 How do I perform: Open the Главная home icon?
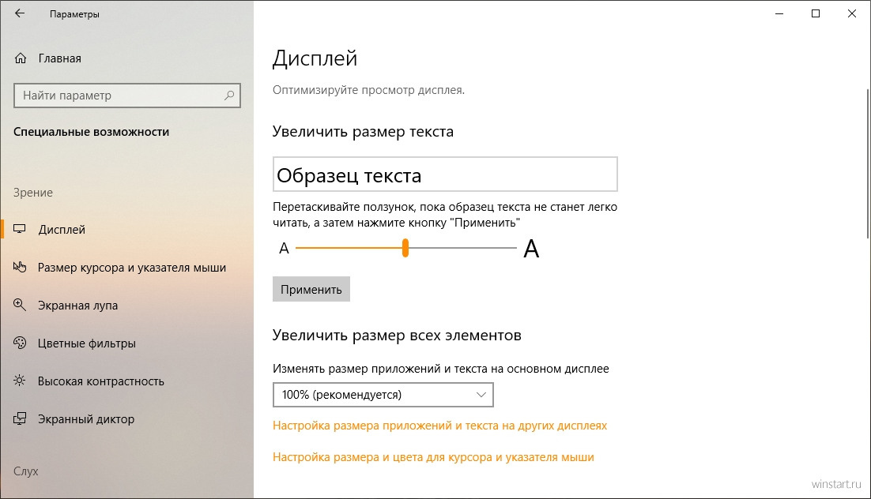21,58
